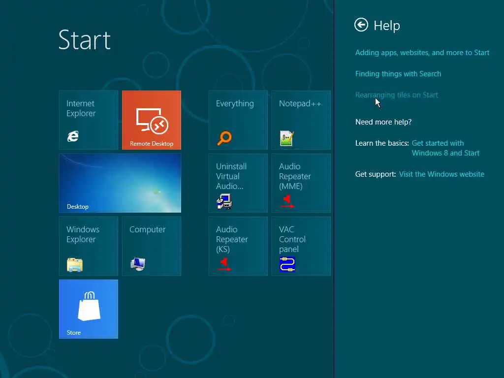
Task: Open Uninstall Virtual Audio tile icon
Action: (x=224, y=201)
